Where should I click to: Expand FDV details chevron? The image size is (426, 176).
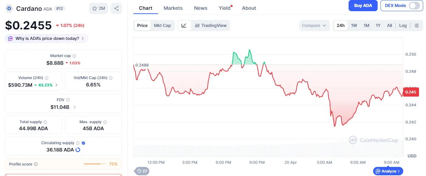pos(74,107)
